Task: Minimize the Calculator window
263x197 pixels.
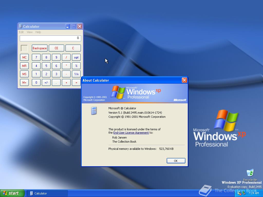Action: [68, 26]
